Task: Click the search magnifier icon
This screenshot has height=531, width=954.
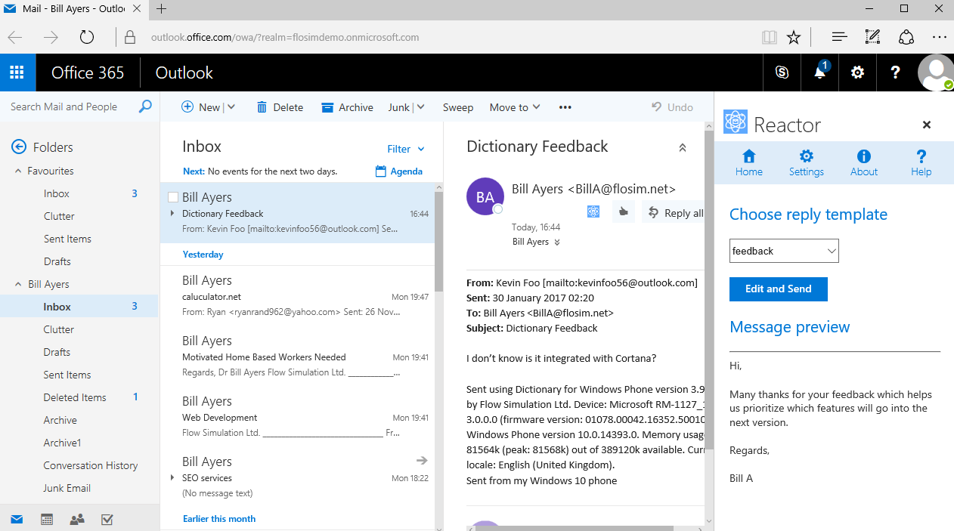Action: coord(145,107)
